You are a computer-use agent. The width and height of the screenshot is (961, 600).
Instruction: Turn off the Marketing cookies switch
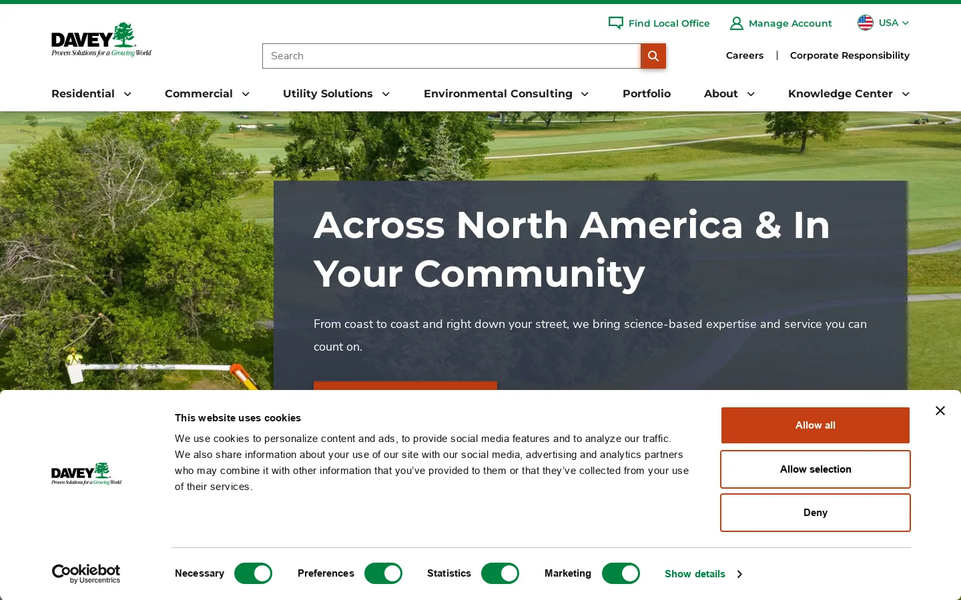tap(621, 573)
